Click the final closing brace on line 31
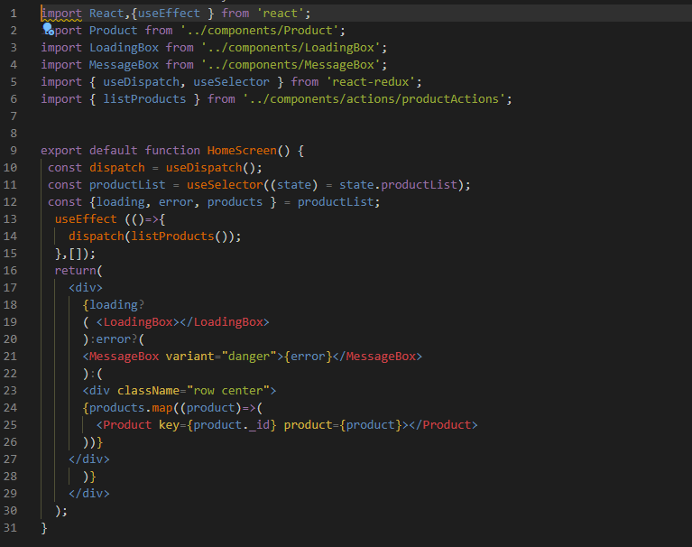 tap(43, 527)
